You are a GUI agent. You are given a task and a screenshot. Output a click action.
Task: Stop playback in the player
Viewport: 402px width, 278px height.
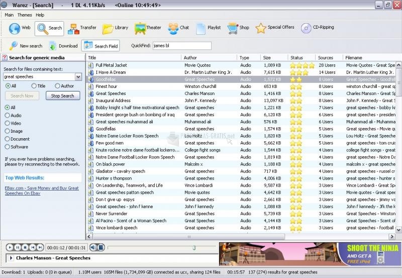[x=25, y=247]
